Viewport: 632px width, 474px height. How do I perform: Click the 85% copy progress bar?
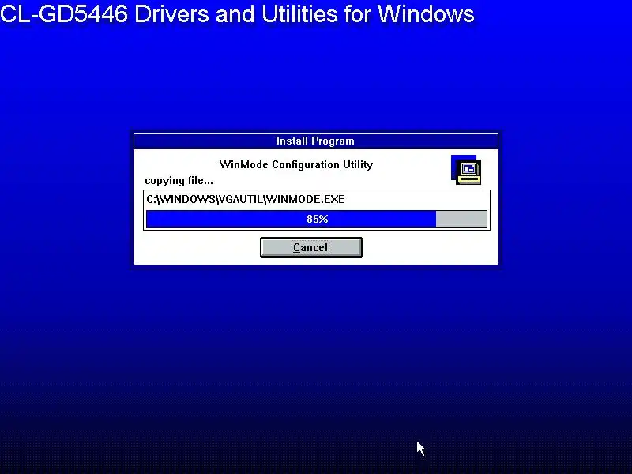317,219
